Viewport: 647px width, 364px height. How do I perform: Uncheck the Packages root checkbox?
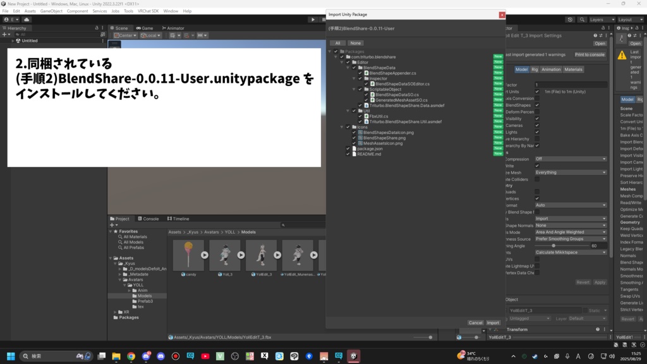click(x=336, y=52)
